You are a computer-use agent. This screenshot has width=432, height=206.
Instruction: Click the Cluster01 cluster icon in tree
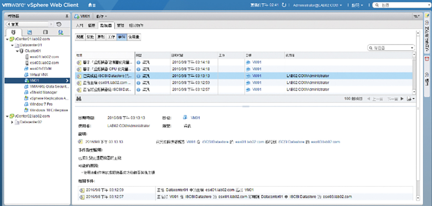tap(22, 51)
